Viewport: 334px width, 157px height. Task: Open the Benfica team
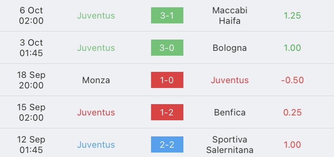click(x=230, y=112)
